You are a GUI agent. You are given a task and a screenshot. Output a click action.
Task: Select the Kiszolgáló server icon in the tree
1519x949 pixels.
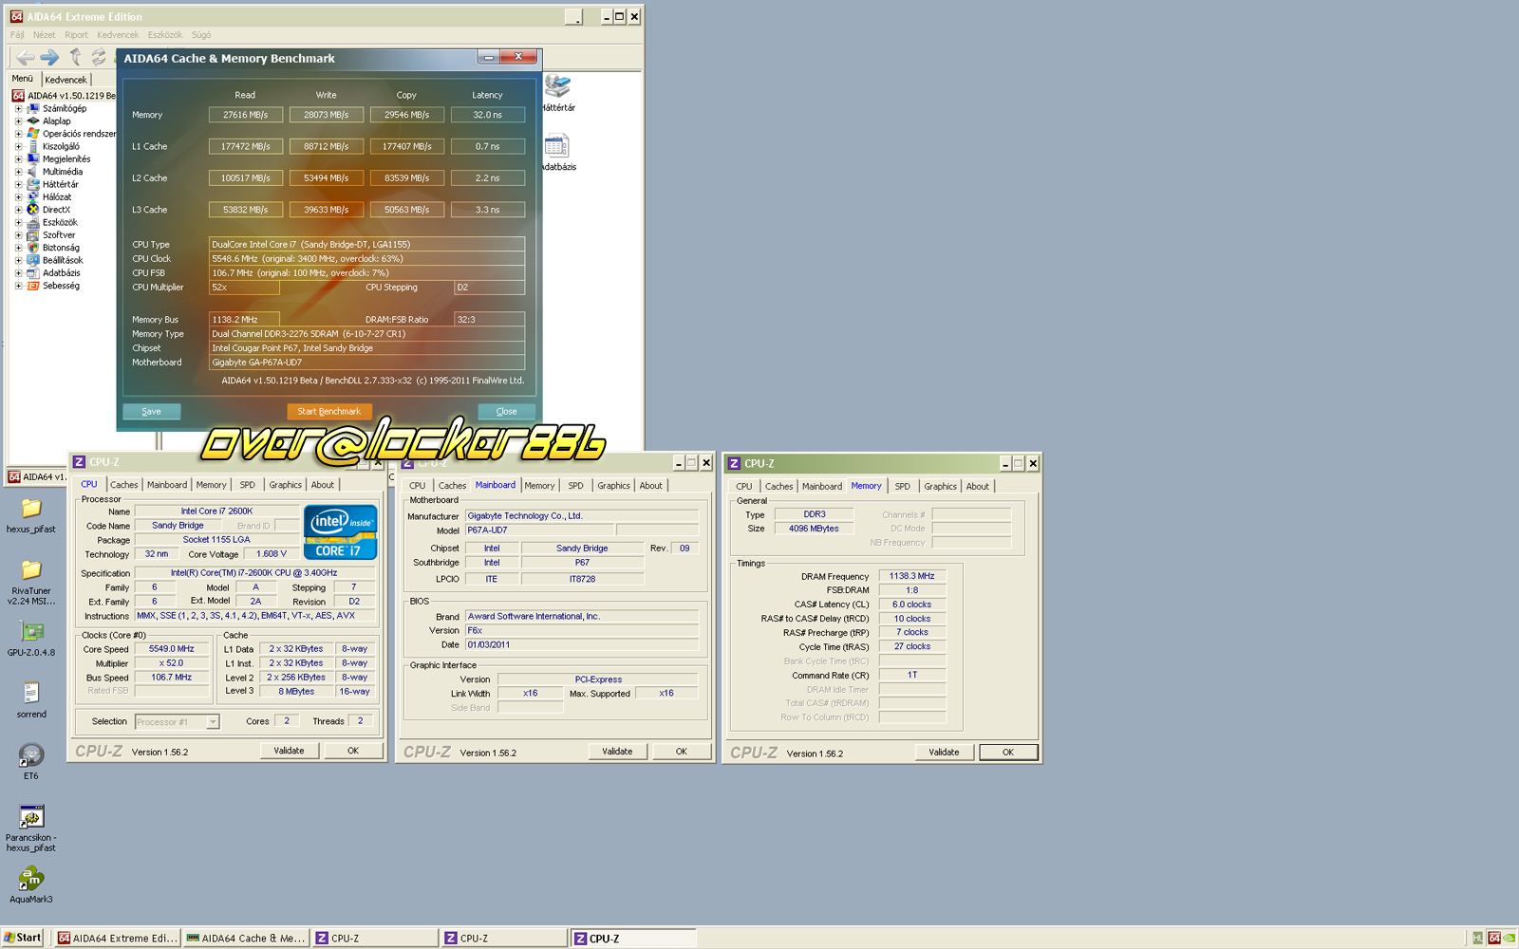[x=33, y=146]
